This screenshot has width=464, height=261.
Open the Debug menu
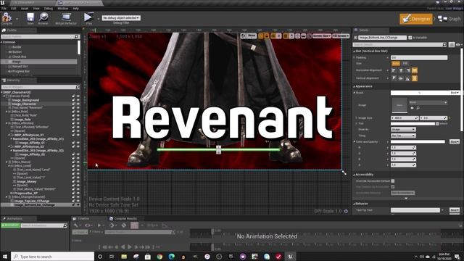49,9
